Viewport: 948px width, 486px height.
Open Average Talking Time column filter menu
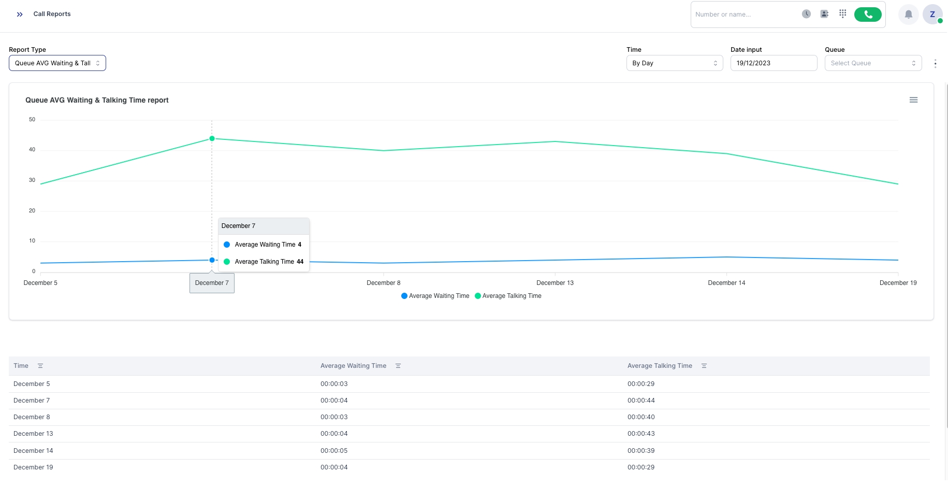pos(704,366)
